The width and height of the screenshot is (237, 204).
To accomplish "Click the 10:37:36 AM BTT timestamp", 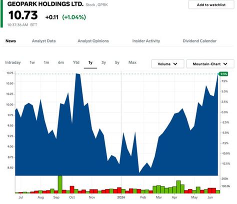I will [22, 25].
